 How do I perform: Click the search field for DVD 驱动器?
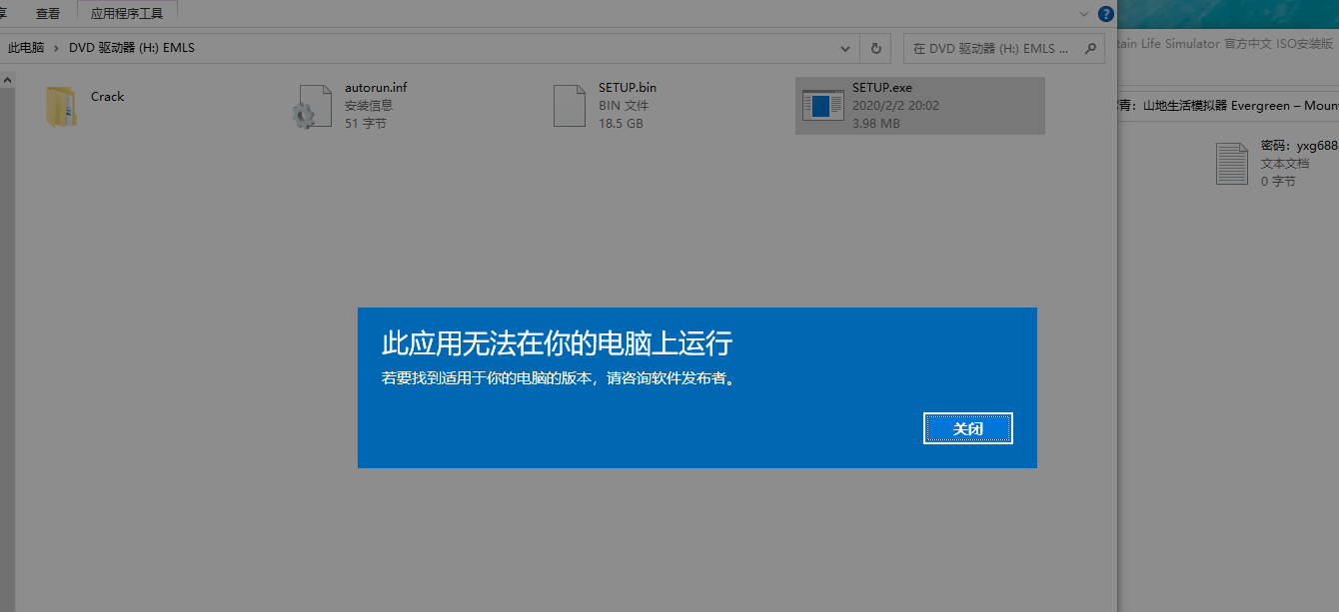989,48
